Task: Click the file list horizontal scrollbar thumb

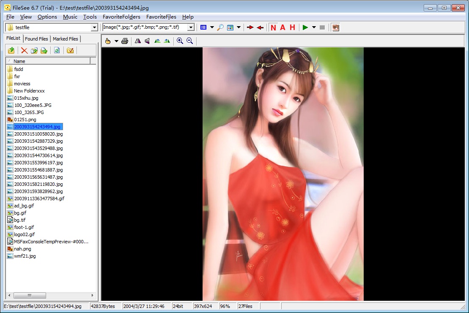Action: pos(30,295)
